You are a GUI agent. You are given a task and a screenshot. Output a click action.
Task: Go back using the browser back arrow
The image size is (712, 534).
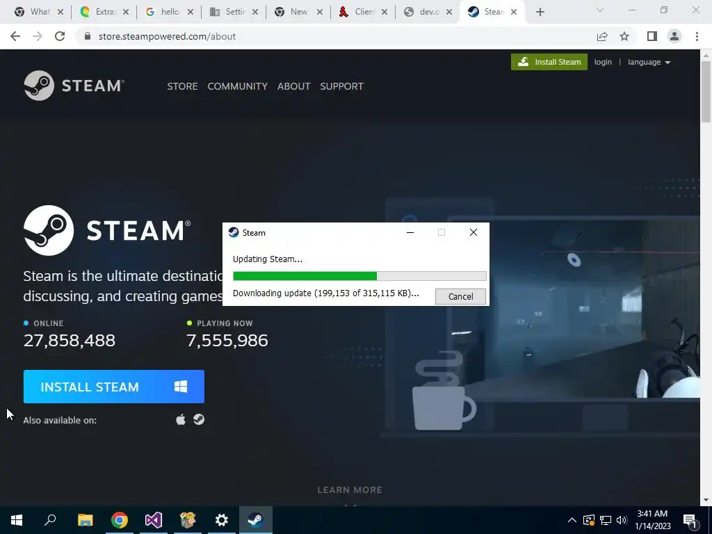coord(15,36)
